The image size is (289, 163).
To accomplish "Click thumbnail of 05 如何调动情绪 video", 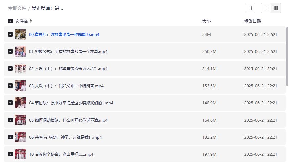I will click(20, 120).
